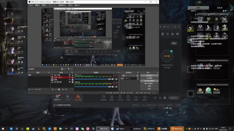This screenshot has height=131, width=234.
Task: Open streaming app settings gear icon
Action: coord(165,98)
